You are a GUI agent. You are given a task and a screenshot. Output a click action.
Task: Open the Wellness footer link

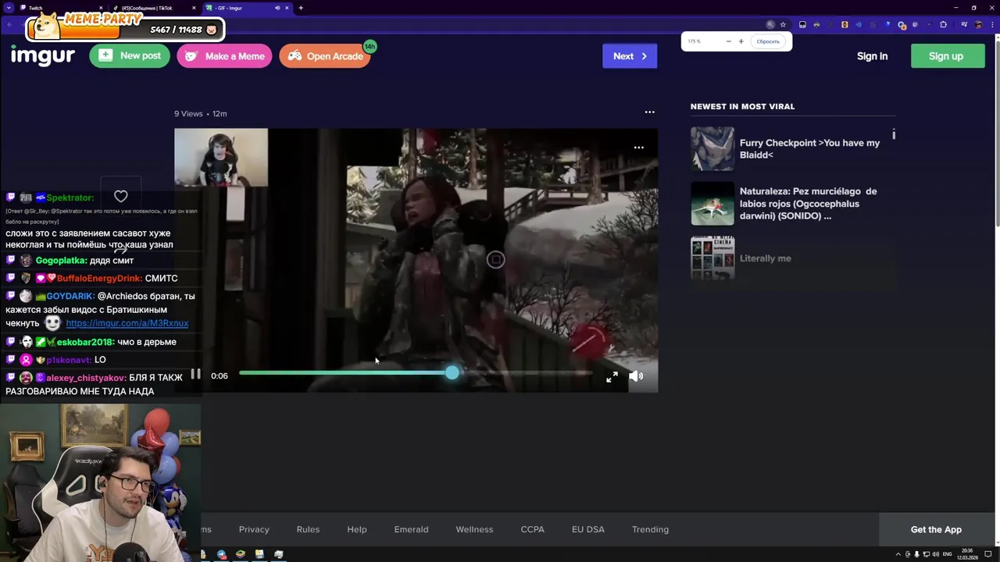coord(474,529)
